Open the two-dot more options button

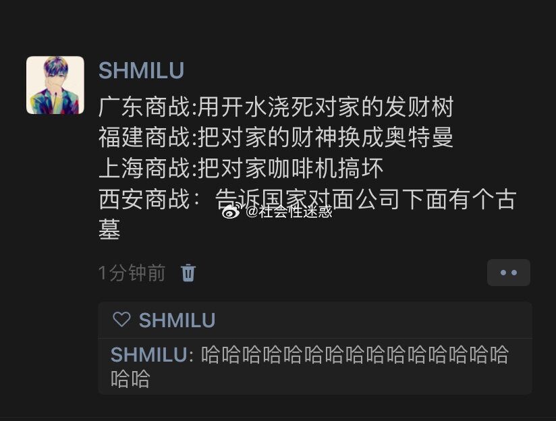(x=509, y=273)
